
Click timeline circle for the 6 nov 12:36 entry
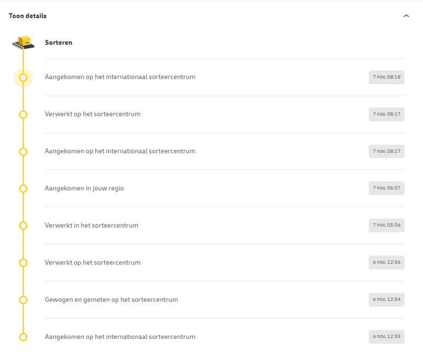[x=23, y=263]
